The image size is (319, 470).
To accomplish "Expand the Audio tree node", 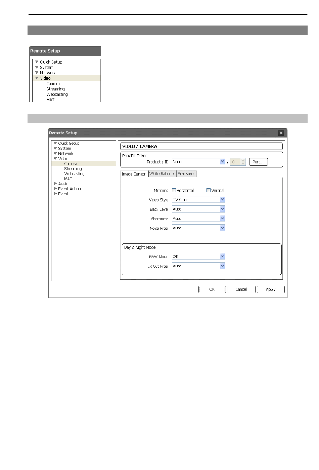I will click(x=55, y=184).
